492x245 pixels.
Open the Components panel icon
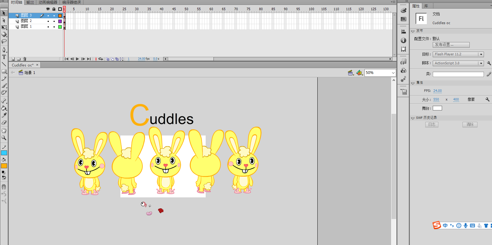coord(403,71)
